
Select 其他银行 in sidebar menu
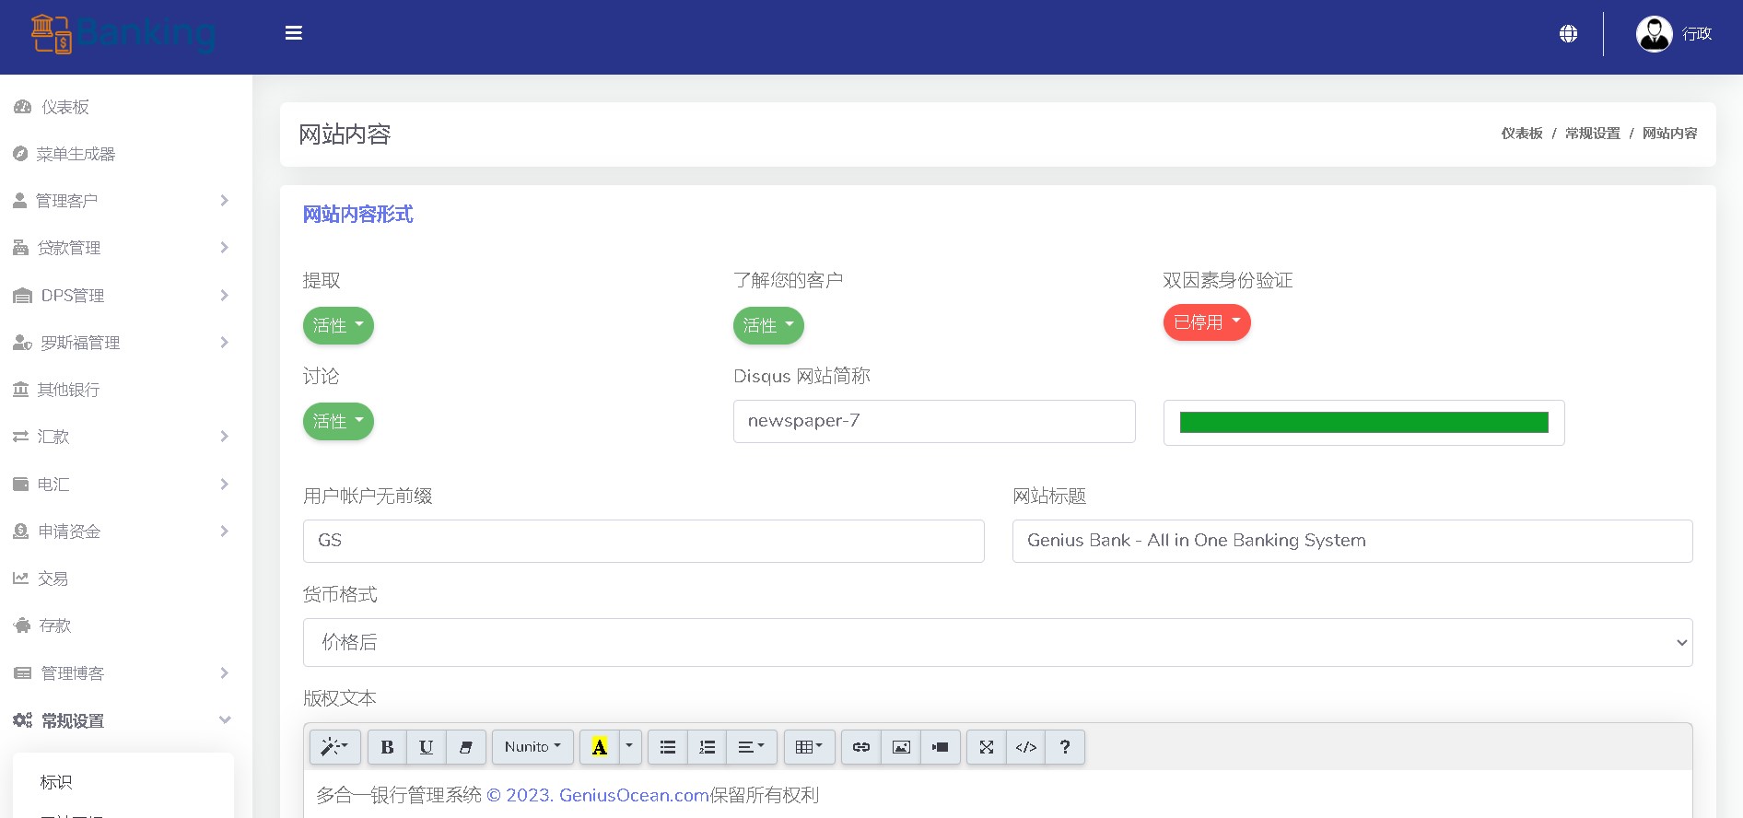(x=68, y=390)
